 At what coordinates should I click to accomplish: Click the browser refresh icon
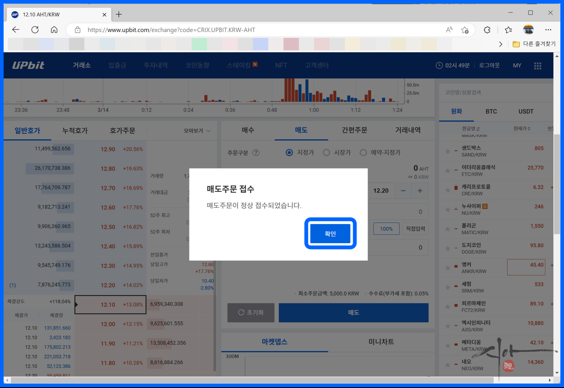pyautogui.click(x=35, y=30)
